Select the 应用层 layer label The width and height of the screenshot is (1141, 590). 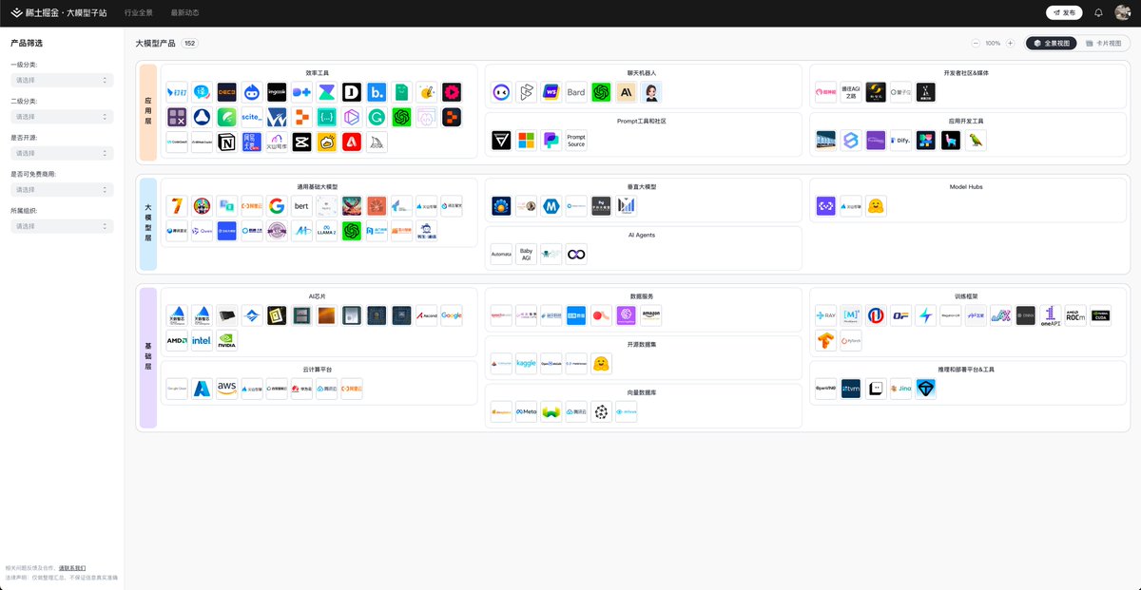pos(148,113)
